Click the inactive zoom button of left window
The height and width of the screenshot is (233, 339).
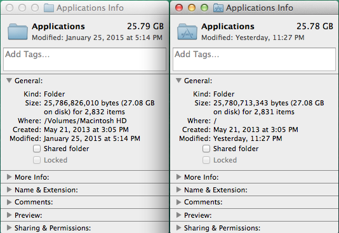point(35,8)
